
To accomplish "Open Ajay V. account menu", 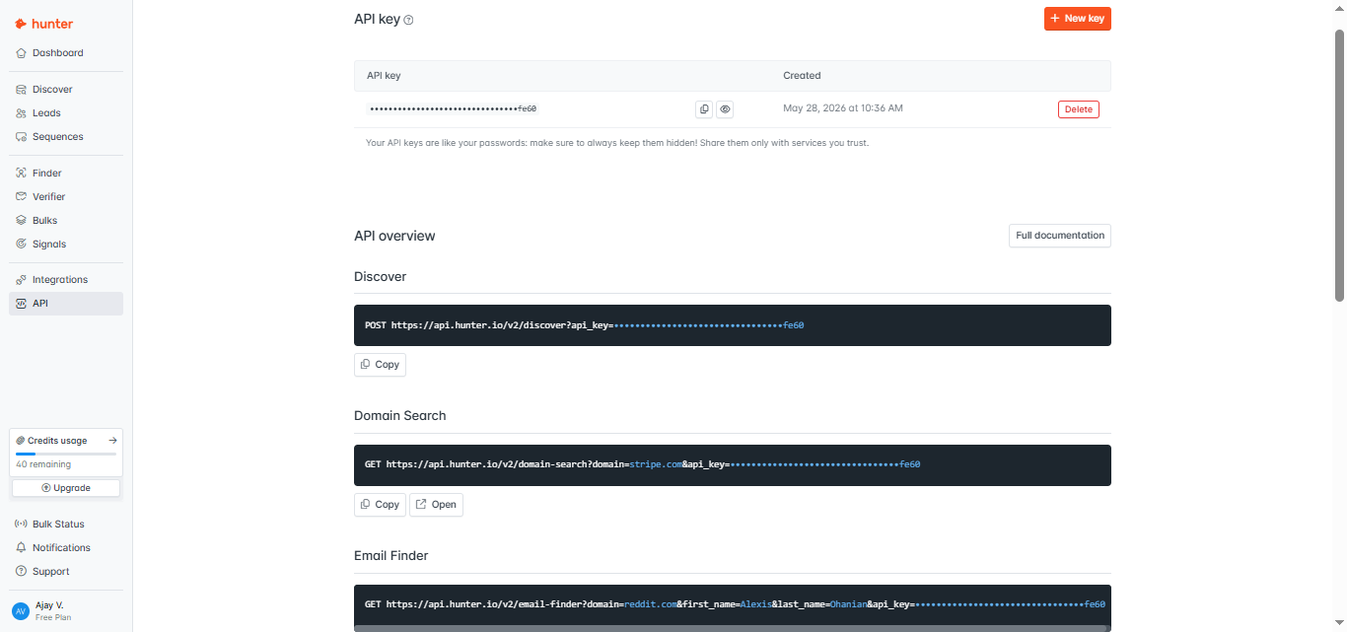I will click(x=66, y=610).
